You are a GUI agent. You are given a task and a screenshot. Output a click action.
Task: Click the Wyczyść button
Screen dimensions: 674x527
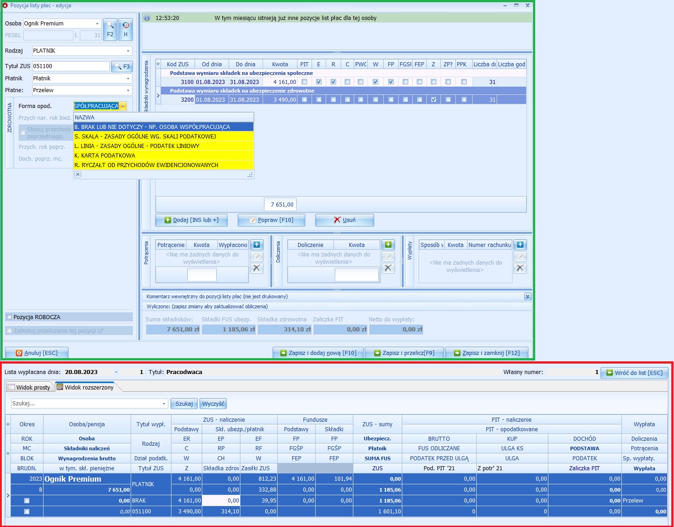click(x=213, y=404)
